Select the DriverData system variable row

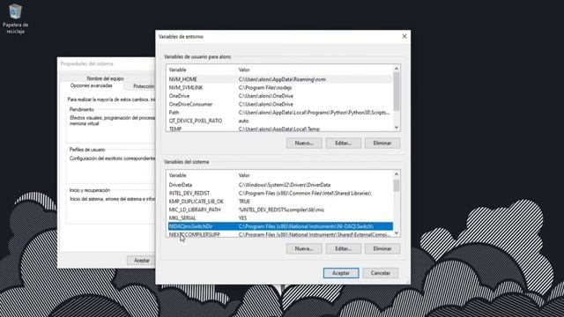coord(280,185)
